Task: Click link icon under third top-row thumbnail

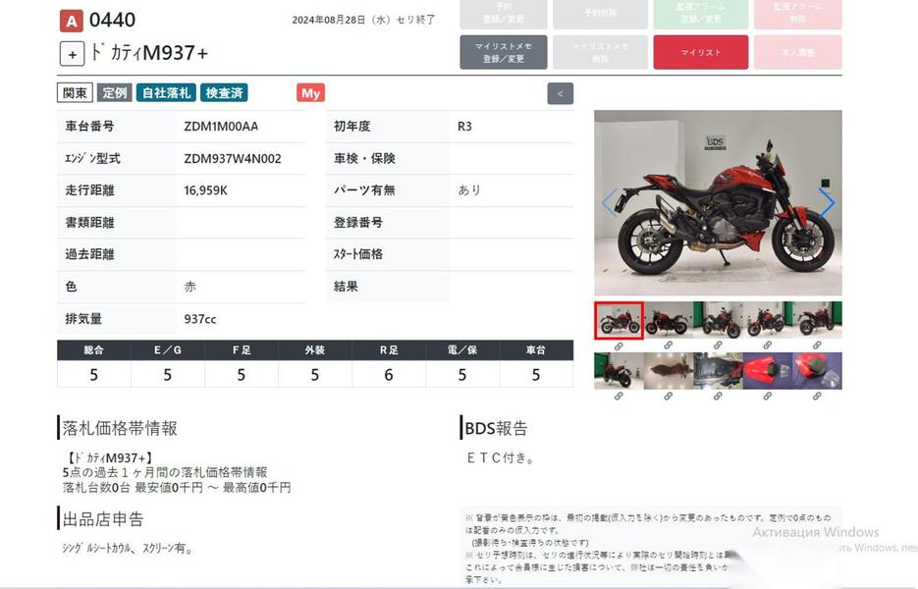Action: [x=718, y=346]
